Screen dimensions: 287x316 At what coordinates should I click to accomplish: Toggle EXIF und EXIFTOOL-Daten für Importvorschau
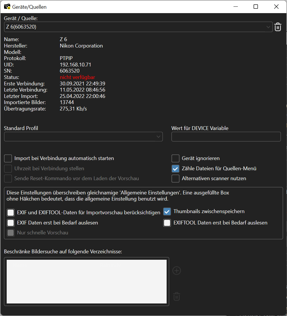click(11, 213)
